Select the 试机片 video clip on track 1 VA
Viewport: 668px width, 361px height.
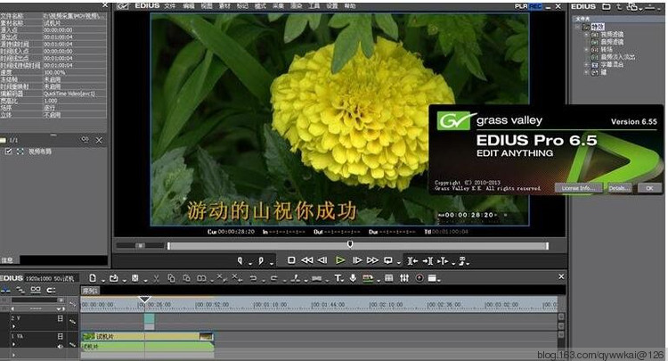pyautogui.click(x=147, y=337)
